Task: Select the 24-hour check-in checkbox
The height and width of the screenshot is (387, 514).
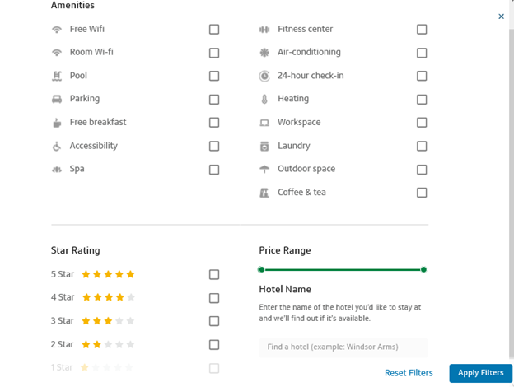Action: [422, 76]
